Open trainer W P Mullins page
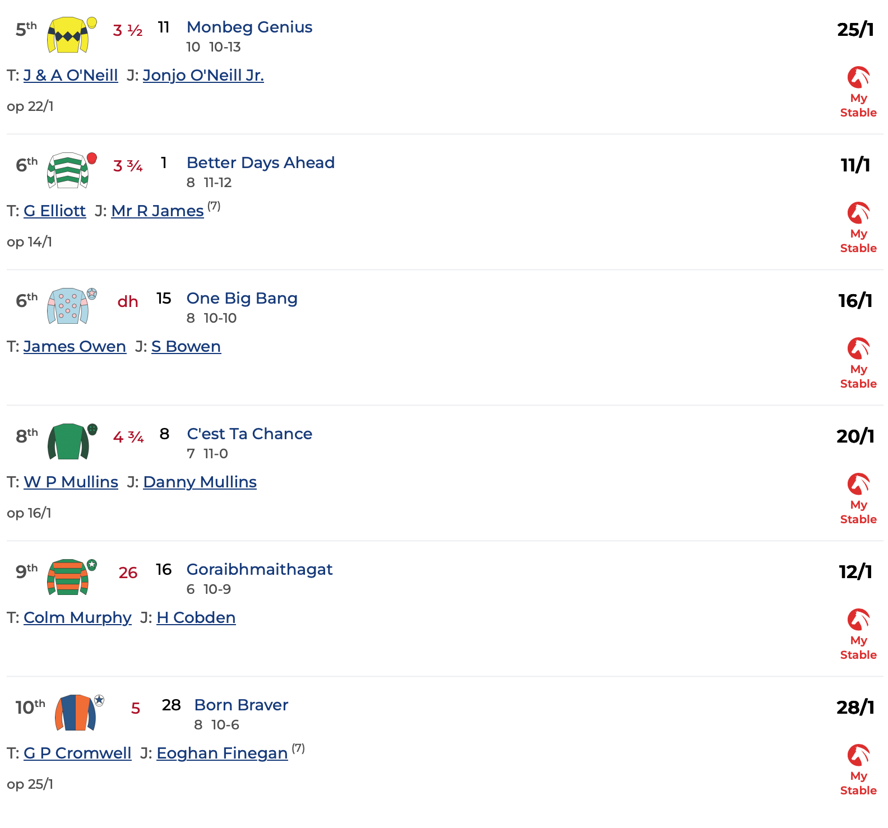 tap(71, 482)
